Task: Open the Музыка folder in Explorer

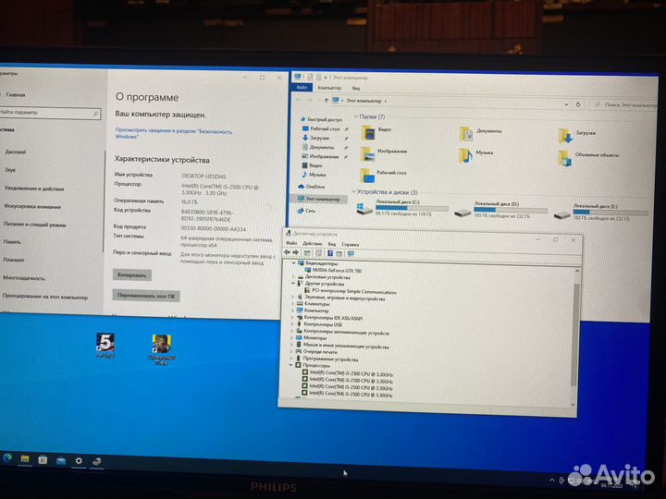Action: pyautogui.click(x=475, y=155)
